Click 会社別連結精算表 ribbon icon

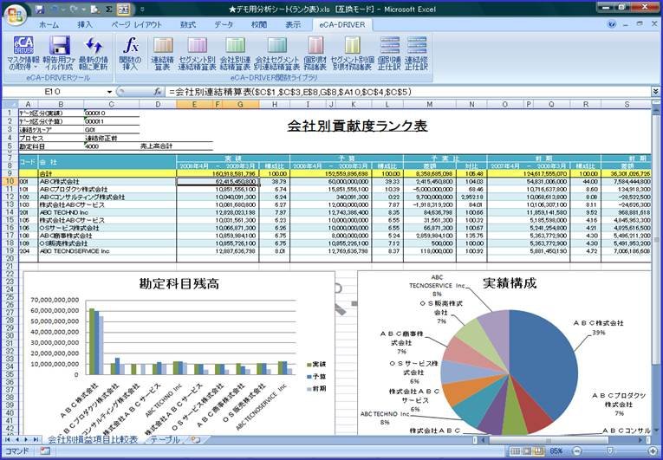coord(235,46)
